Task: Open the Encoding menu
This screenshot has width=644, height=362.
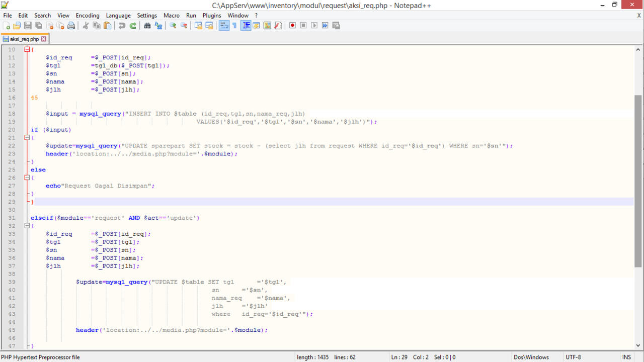Action: click(x=88, y=16)
